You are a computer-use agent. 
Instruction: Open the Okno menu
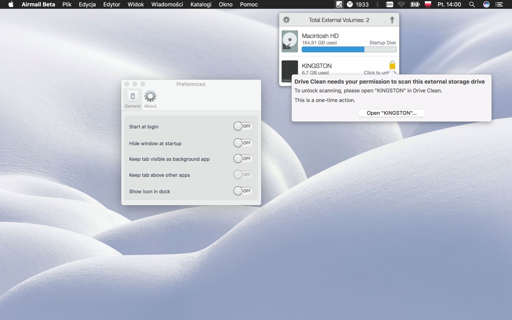(226, 4)
